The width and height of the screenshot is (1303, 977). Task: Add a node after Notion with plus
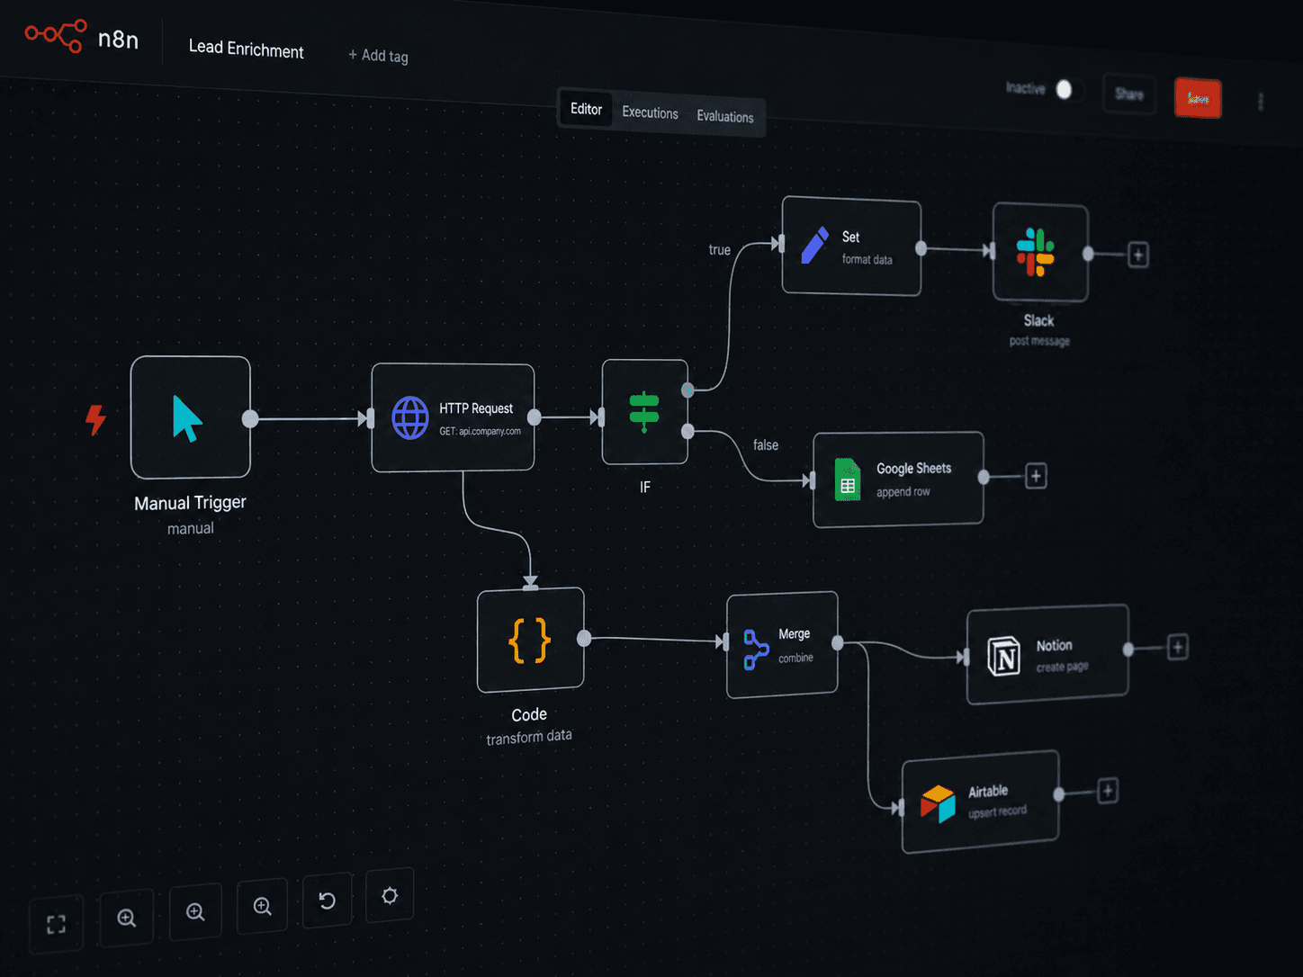[1178, 647]
